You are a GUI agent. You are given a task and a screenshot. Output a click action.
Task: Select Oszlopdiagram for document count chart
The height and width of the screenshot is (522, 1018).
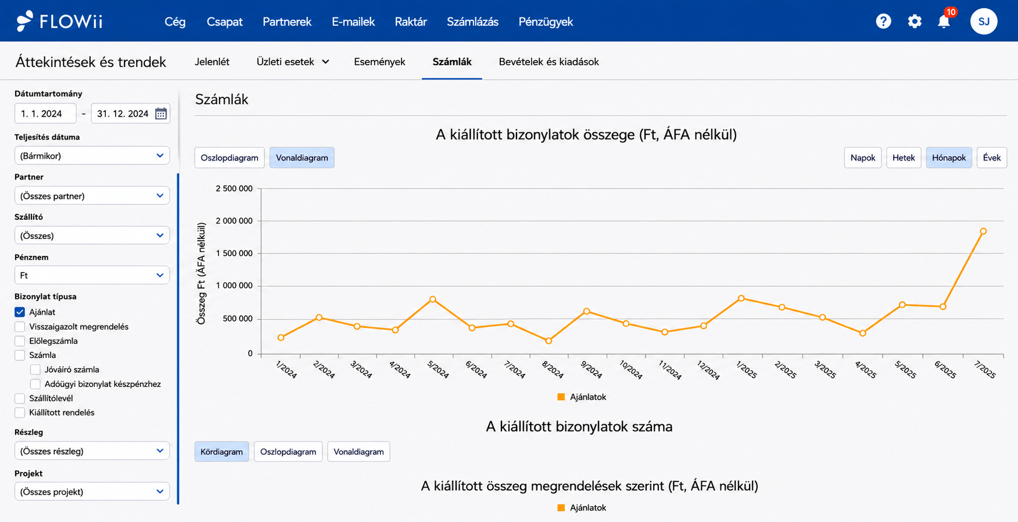click(x=288, y=452)
